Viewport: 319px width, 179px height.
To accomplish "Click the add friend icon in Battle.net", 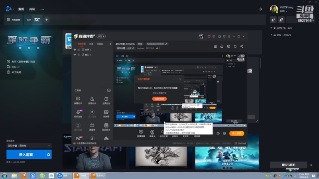I will (273, 19).
